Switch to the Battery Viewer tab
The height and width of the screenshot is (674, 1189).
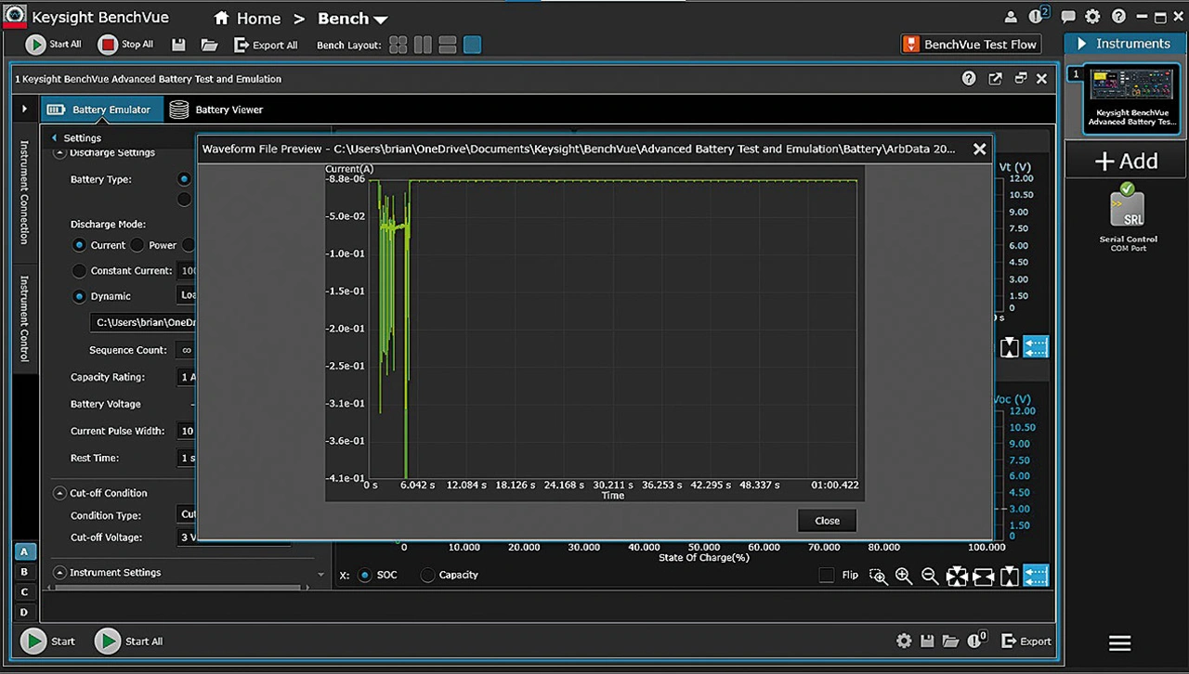[x=217, y=110]
